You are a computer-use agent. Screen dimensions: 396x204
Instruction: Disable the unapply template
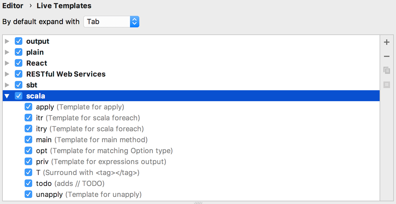[28, 194]
